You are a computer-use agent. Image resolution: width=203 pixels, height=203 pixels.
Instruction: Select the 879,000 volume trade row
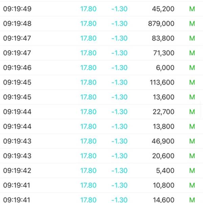(101, 23)
